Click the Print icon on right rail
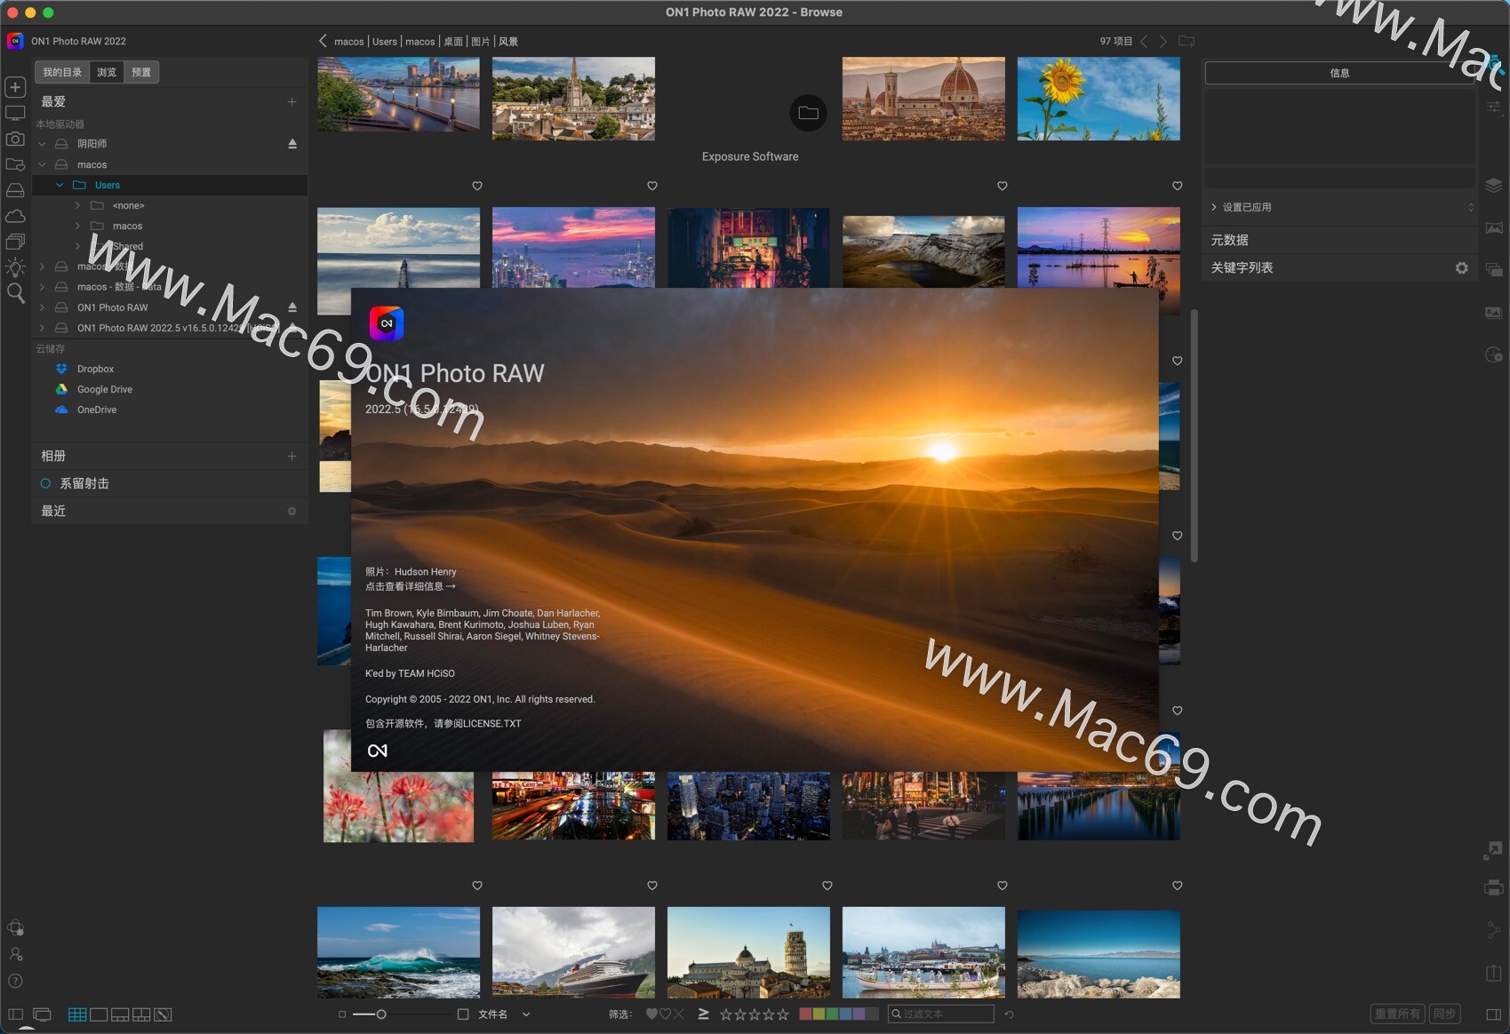The height and width of the screenshot is (1034, 1510). tap(1493, 887)
